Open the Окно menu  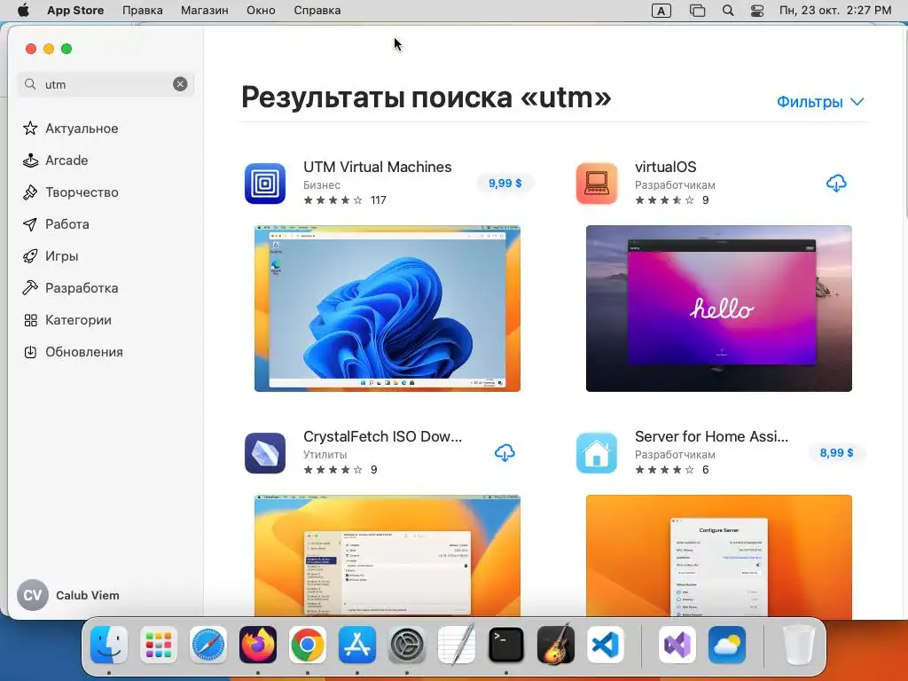pyautogui.click(x=261, y=11)
